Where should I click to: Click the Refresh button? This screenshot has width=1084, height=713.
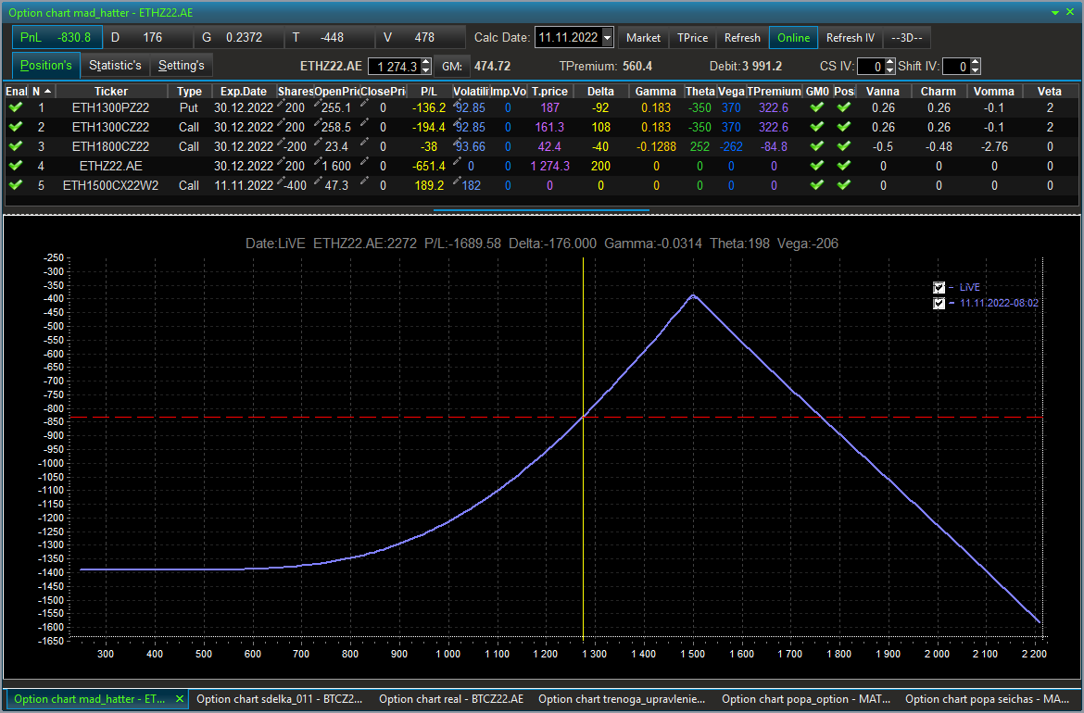742,38
